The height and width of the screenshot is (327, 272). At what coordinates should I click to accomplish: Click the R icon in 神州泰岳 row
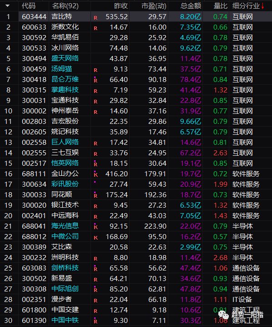pos(96,112)
